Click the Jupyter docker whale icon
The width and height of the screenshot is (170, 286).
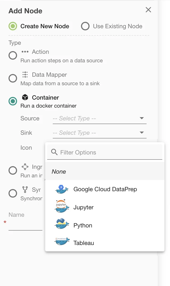click(62, 206)
